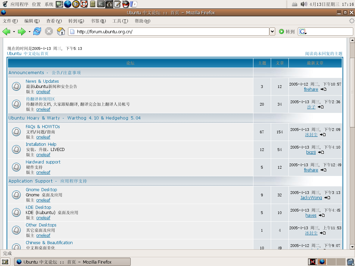This screenshot has width=355, height=266.
Task: Click the forum icon beside News & Updates
Action: tap(16, 86)
